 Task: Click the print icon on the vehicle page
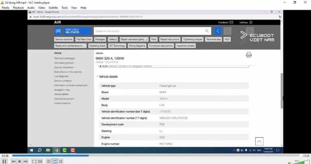click(x=249, y=55)
